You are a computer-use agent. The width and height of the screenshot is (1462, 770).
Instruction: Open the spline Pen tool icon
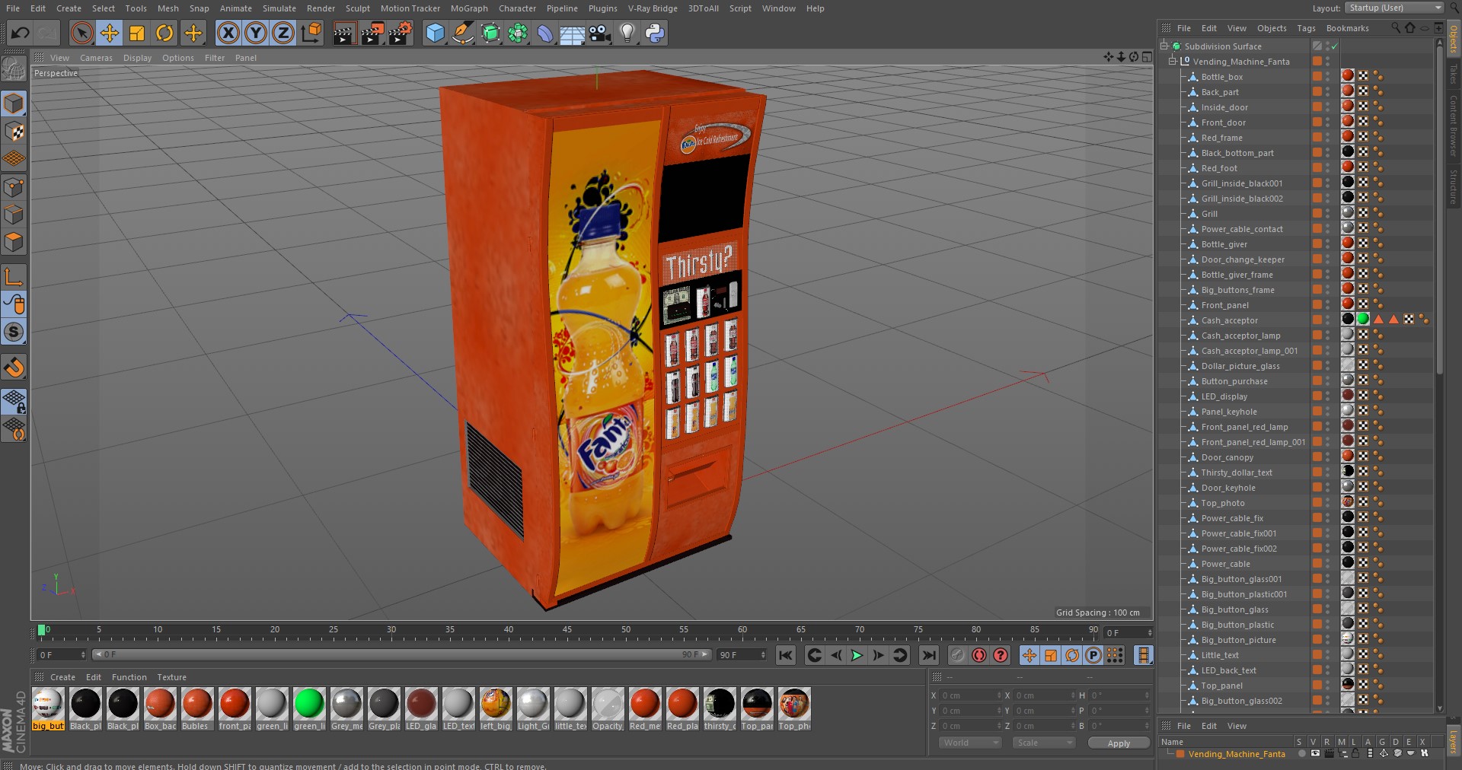coord(462,33)
